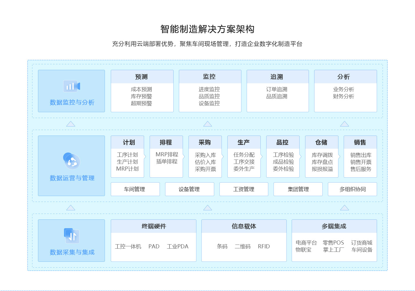This screenshot has width=415, height=291.
Task: Click the data operations network icon
Action: pyautogui.click(x=72, y=161)
